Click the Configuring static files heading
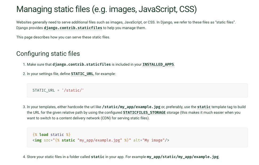Image resolution: width=259 pixels, height=165 pixels. click(x=48, y=53)
